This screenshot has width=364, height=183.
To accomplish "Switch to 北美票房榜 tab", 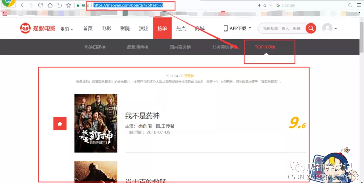I will (223, 47).
